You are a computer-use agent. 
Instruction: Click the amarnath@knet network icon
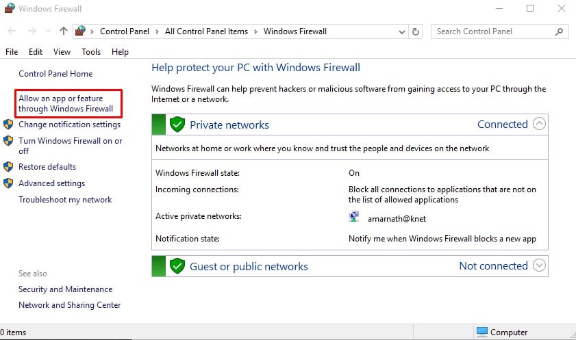(x=354, y=217)
